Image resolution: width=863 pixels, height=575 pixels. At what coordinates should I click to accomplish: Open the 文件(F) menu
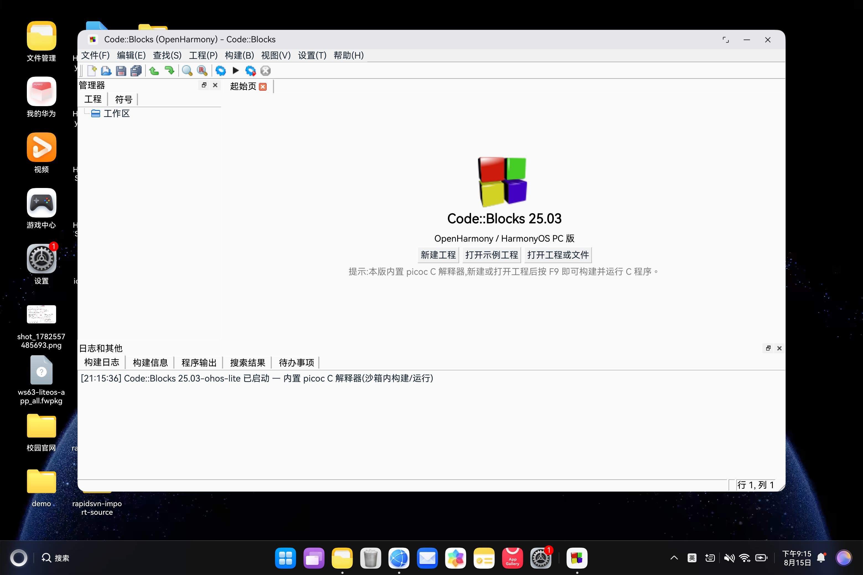click(95, 55)
